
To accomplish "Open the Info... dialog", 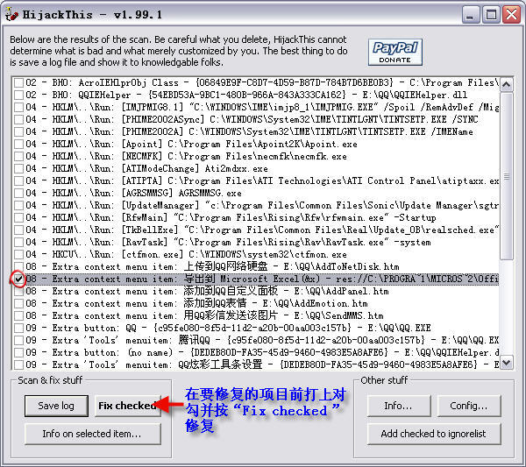I will (x=399, y=406).
